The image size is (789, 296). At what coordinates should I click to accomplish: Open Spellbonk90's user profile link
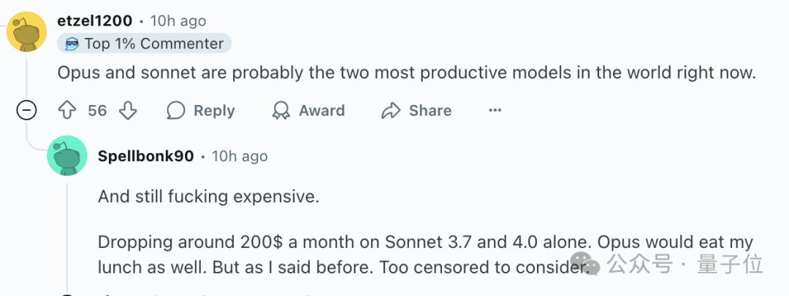pyautogui.click(x=146, y=156)
